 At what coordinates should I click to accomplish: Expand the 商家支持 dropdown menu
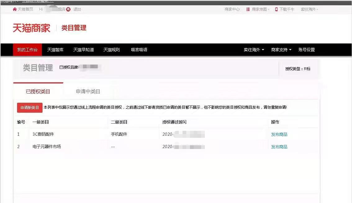pos(281,50)
